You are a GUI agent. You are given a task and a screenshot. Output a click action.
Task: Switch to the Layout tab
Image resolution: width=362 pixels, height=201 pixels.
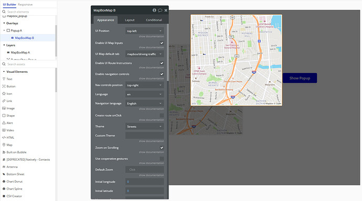130,20
